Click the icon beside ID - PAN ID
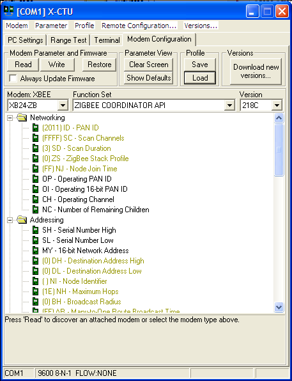The width and height of the screenshot is (292, 381). point(36,128)
